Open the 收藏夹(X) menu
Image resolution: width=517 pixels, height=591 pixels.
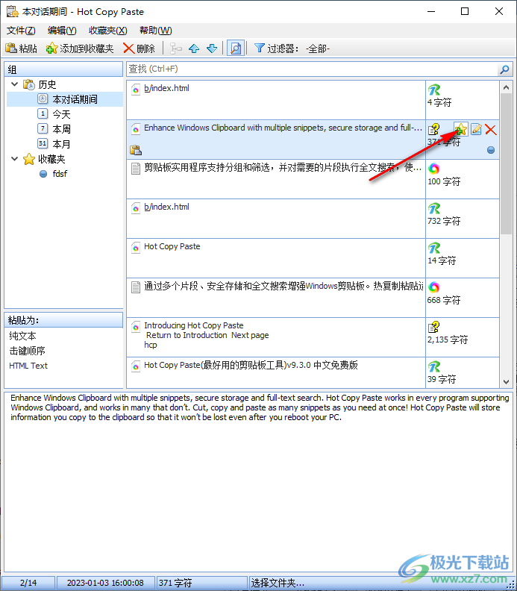point(107,31)
